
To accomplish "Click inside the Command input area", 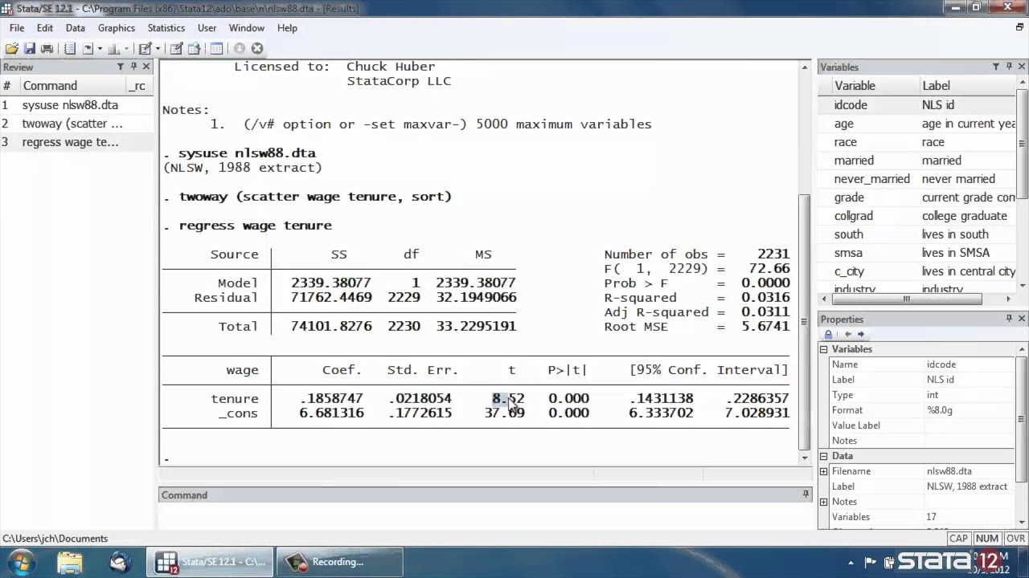I will click(x=485, y=517).
